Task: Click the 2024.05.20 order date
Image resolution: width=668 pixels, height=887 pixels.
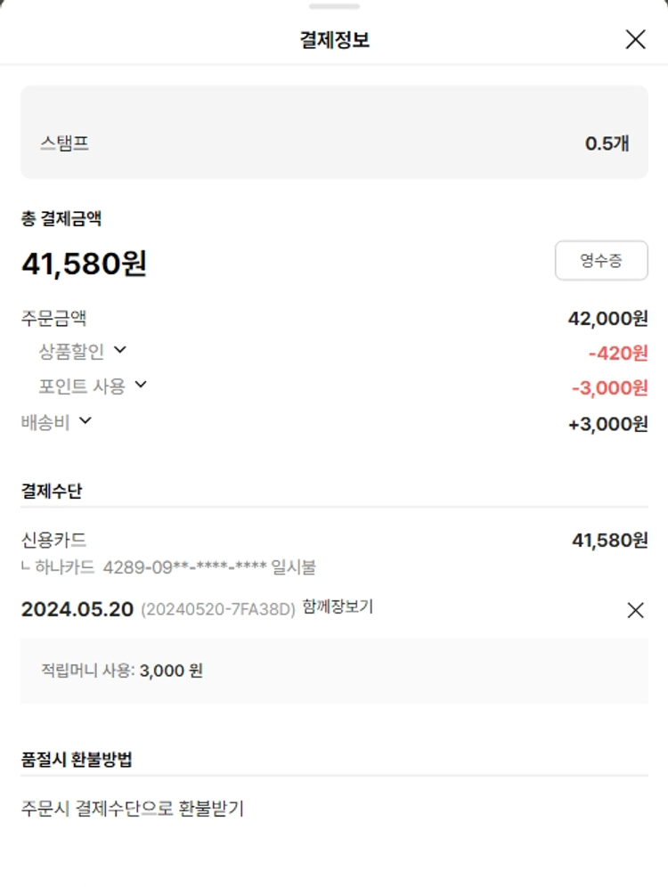Action: (77, 610)
